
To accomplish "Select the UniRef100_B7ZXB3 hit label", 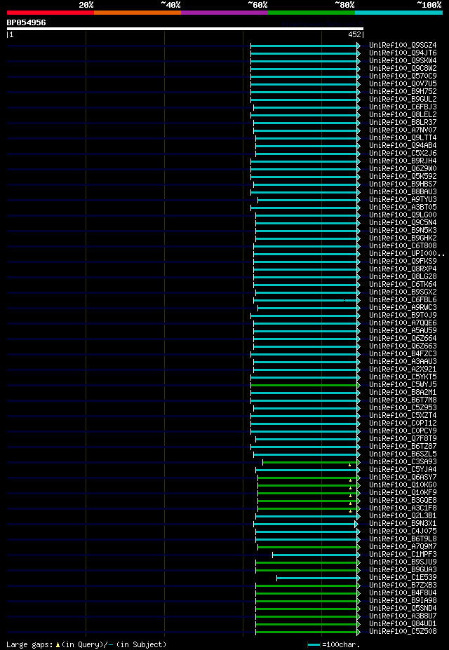I will [403, 585].
